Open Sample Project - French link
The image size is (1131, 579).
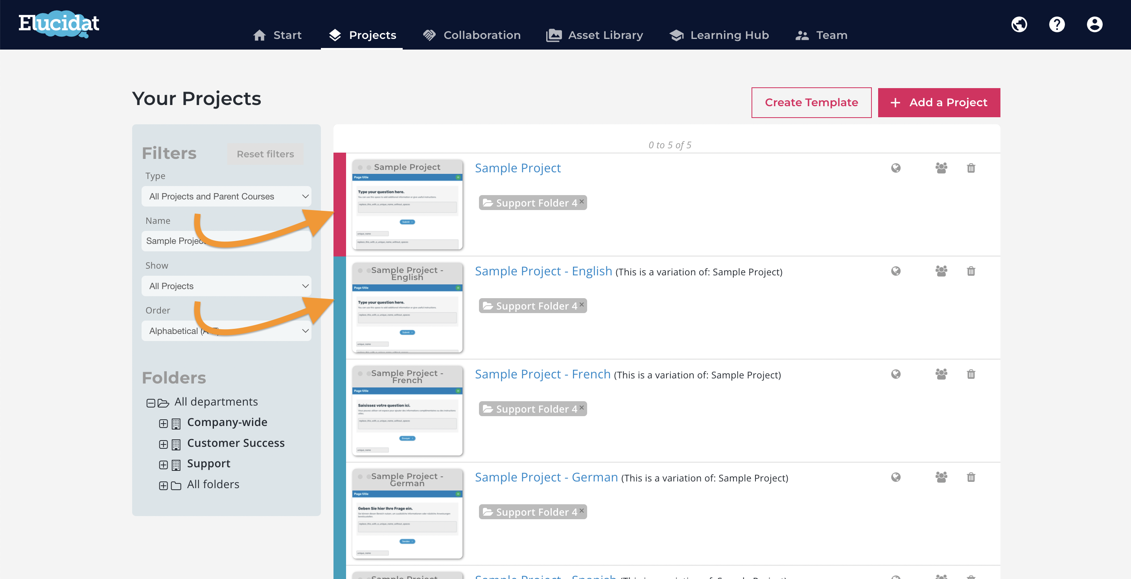(542, 374)
